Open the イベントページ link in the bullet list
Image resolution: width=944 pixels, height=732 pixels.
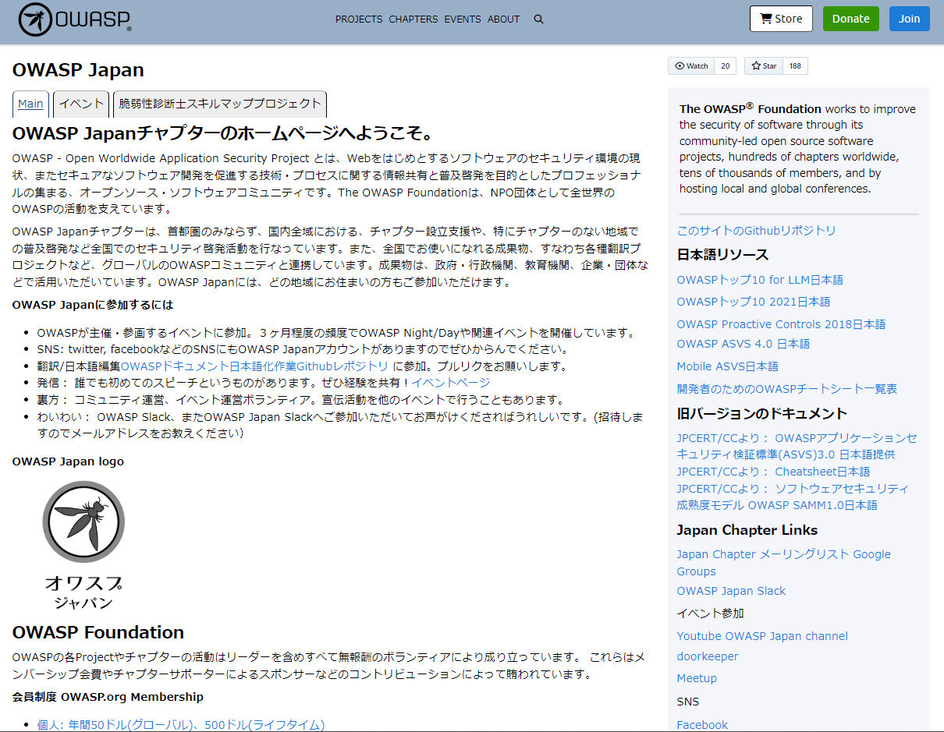pos(452,382)
